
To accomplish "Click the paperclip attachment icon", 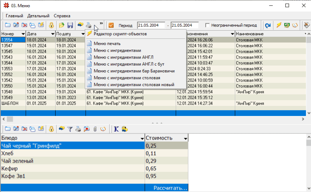I will [x=94, y=129].
